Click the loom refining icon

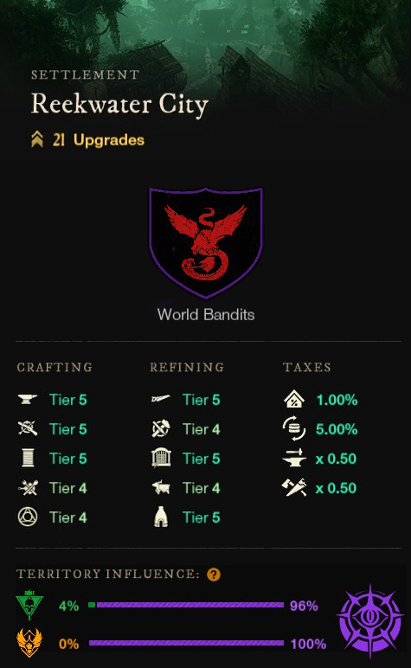pos(161,459)
